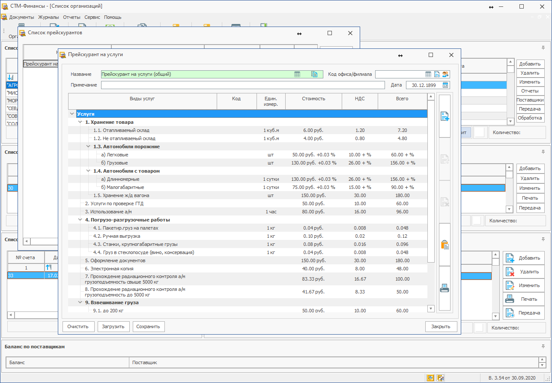Select the 5. Оформление документов row
This screenshot has height=383, width=552.
(248, 260)
